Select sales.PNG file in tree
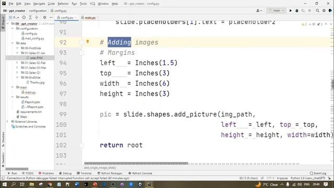The image size is (334, 188). coord(35,58)
